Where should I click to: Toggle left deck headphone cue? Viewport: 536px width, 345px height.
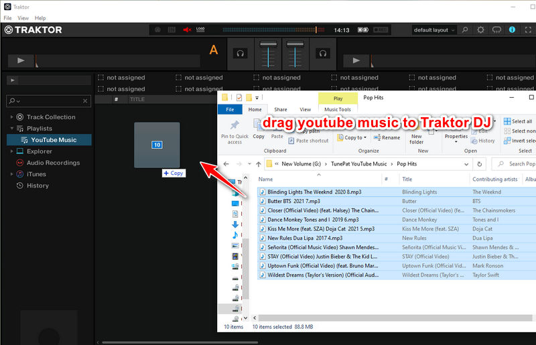tap(241, 54)
